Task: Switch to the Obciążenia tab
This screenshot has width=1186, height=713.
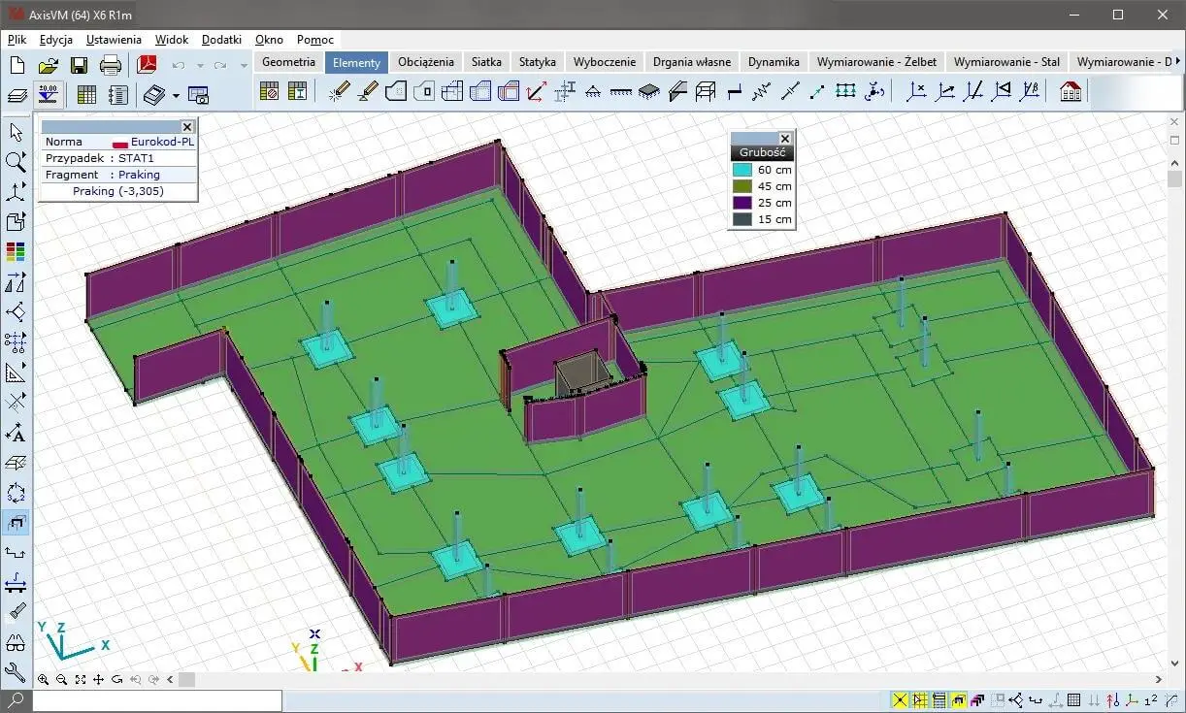Action: [425, 61]
